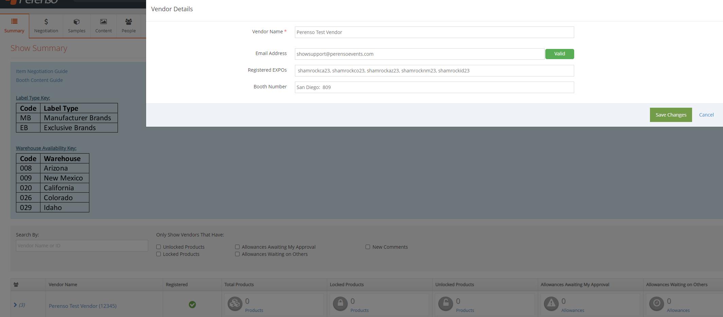Expand the Perenso Test Vendor row
723x317 pixels.
(x=15, y=305)
